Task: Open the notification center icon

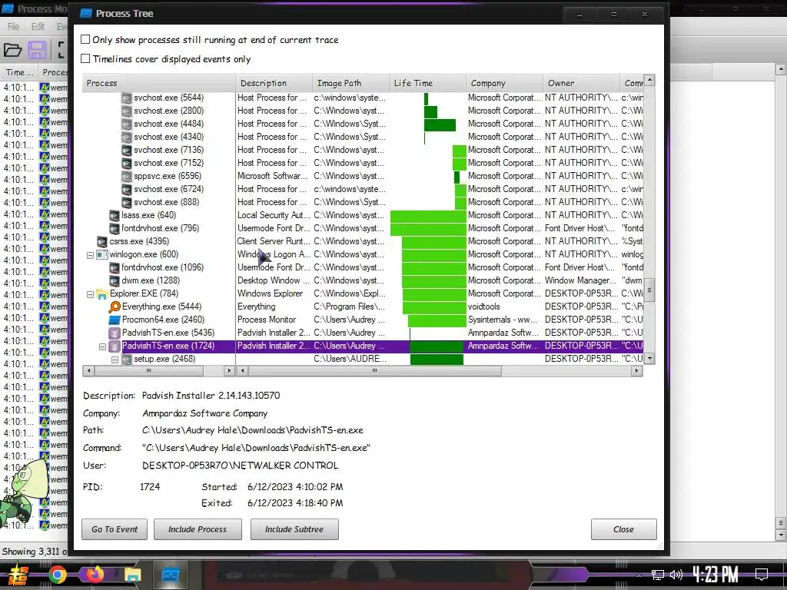Action: (762, 575)
